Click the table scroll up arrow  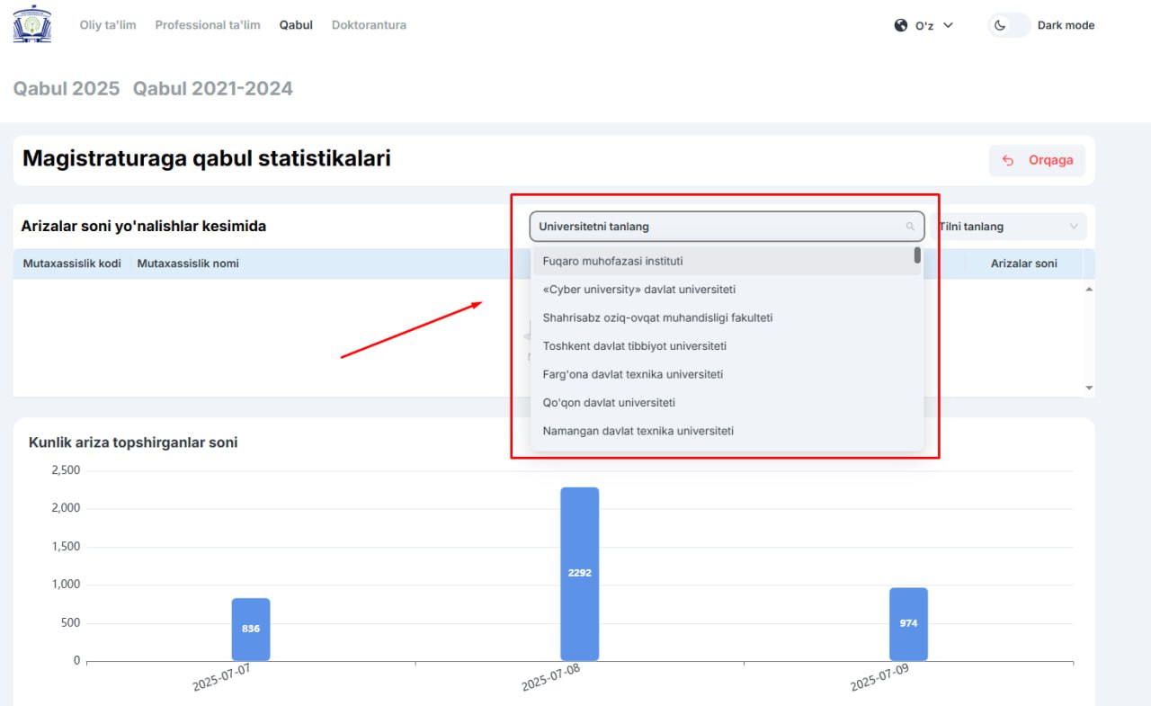(1089, 289)
